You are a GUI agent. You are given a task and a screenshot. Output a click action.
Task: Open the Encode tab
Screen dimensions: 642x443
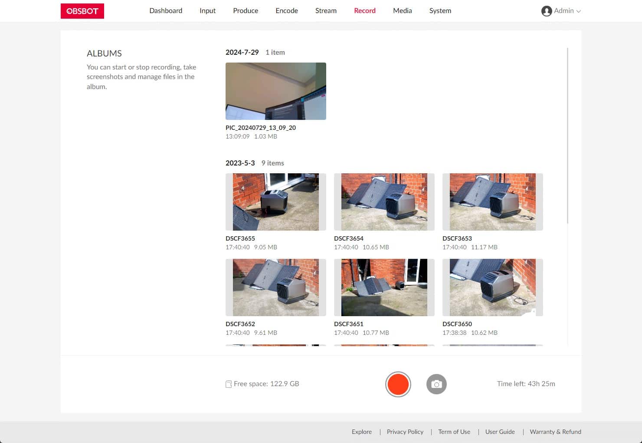tap(287, 11)
